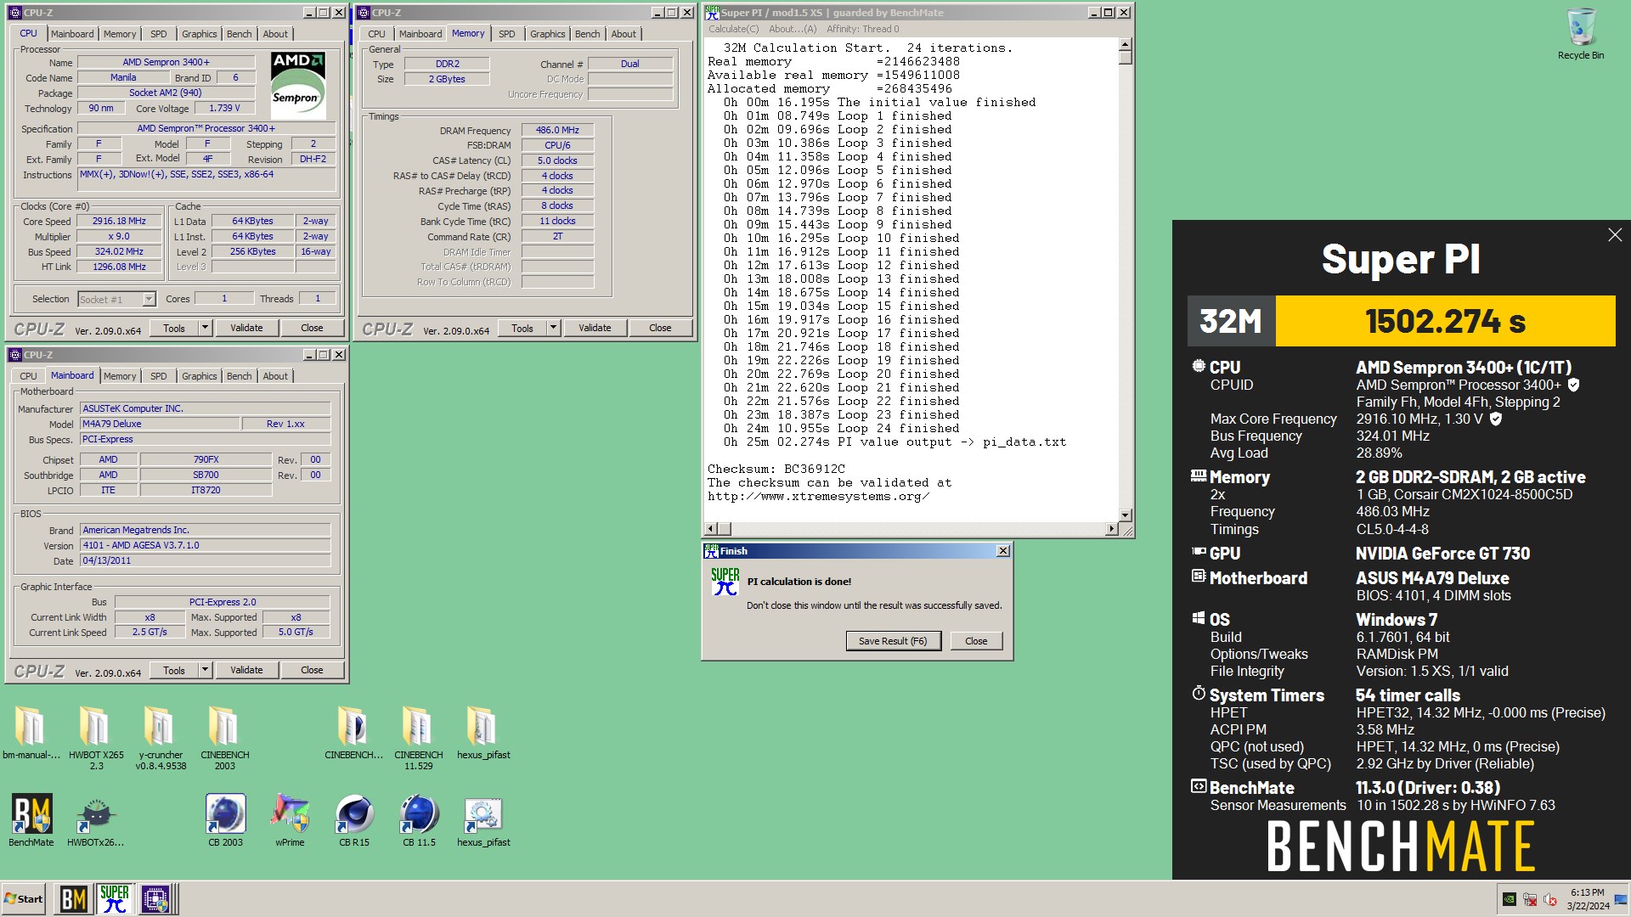Open the HWBOT X265 2.3 folder
The image size is (1631, 917).
pos(96,737)
